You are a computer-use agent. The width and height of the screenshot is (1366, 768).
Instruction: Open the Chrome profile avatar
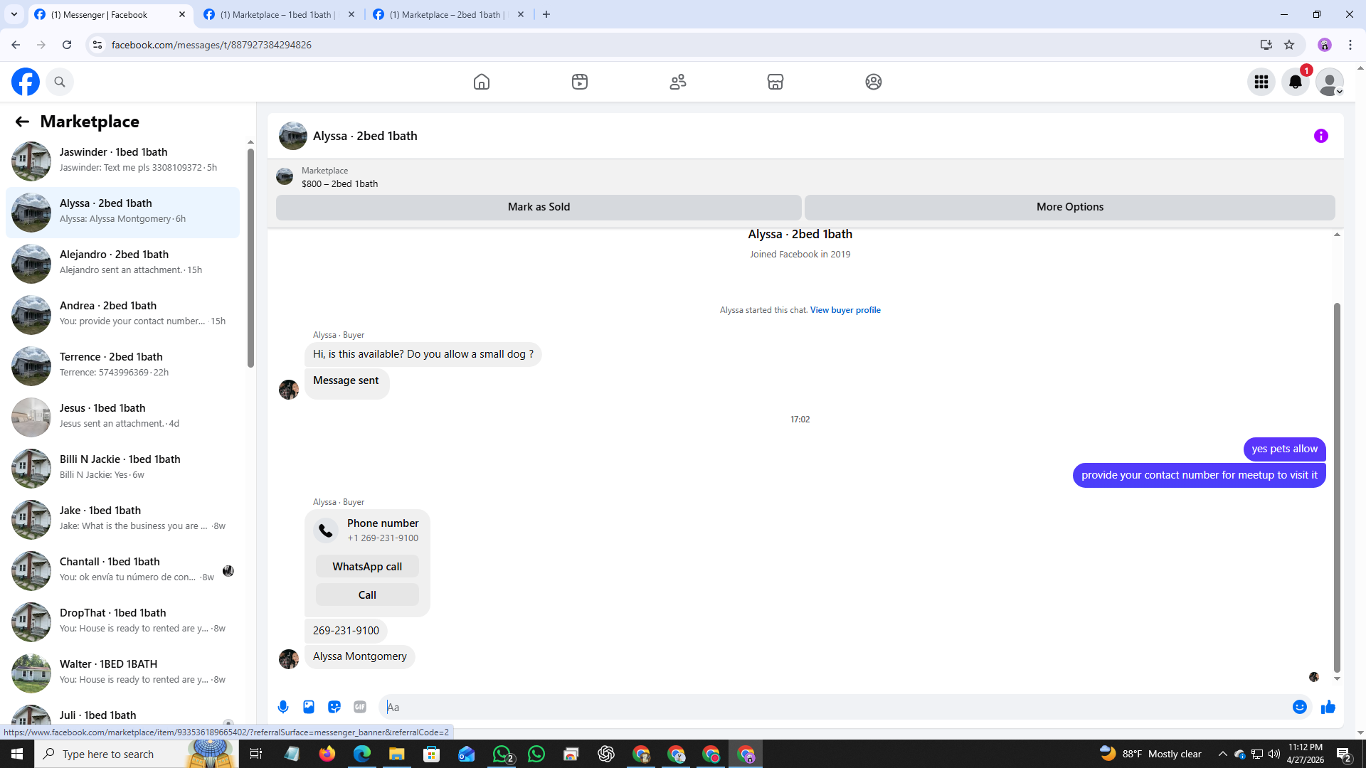tap(1325, 45)
